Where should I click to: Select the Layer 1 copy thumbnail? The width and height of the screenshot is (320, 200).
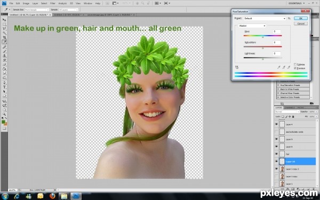pos(282,177)
